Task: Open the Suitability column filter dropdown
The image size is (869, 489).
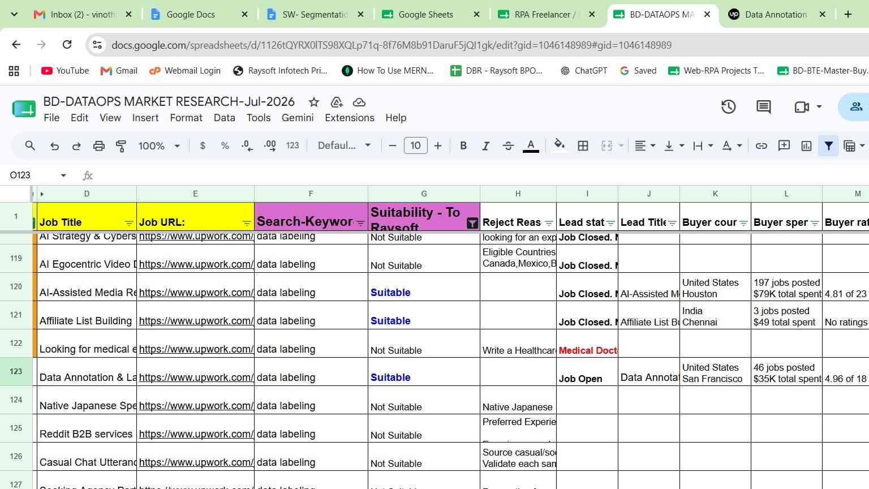Action: 472,224
